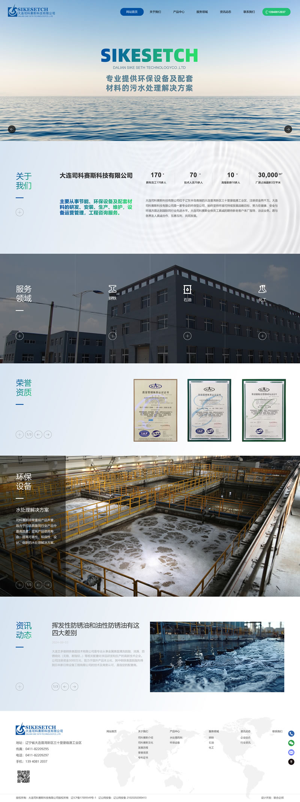Click the chemical industry flask icon
The image size is (300, 802).
coord(262,289)
